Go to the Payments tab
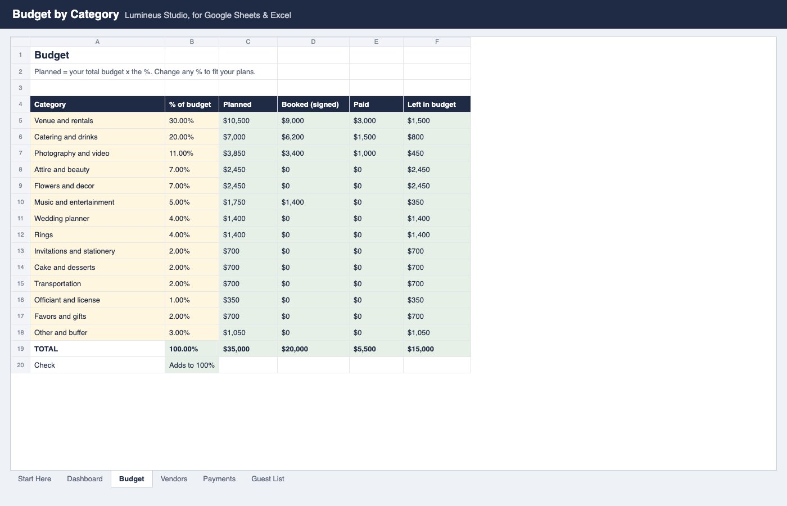The height and width of the screenshot is (506, 787). pyautogui.click(x=219, y=479)
